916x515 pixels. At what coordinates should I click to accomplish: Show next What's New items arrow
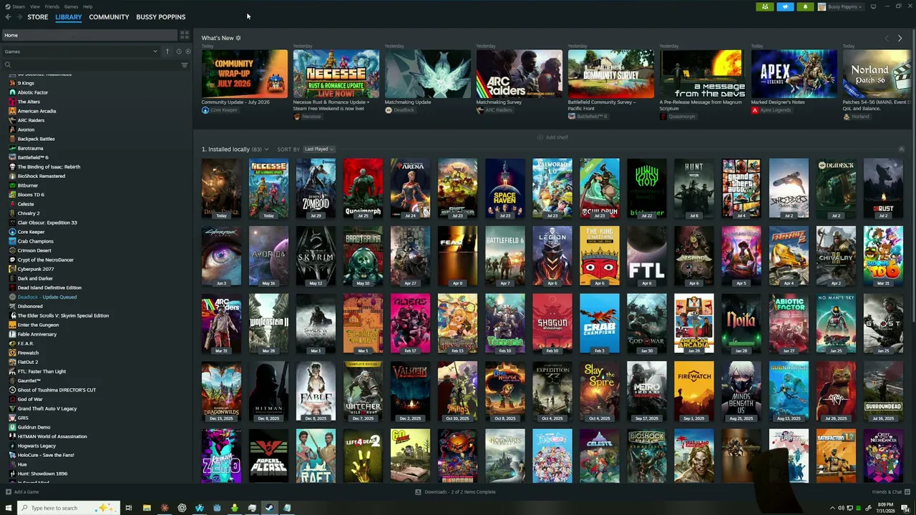click(x=900, y=38)
